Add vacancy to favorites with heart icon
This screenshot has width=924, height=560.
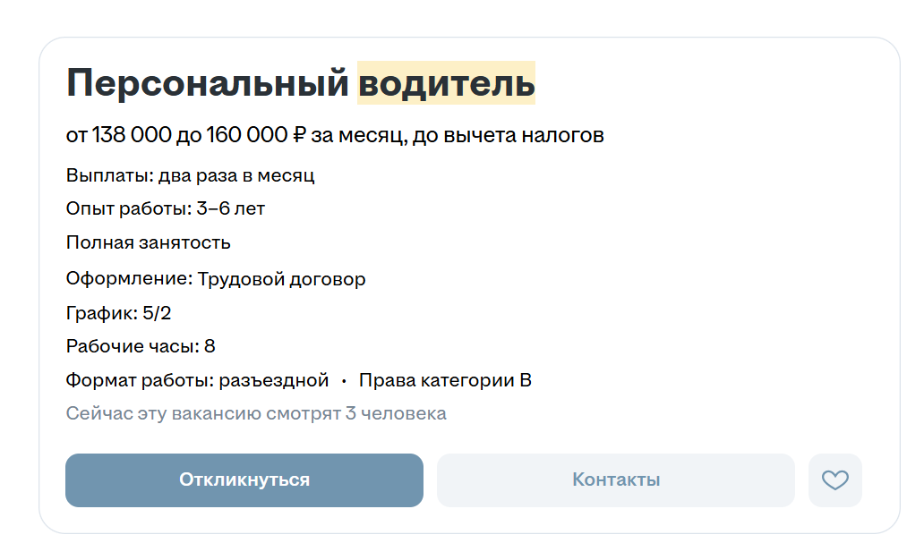[835, 479]
